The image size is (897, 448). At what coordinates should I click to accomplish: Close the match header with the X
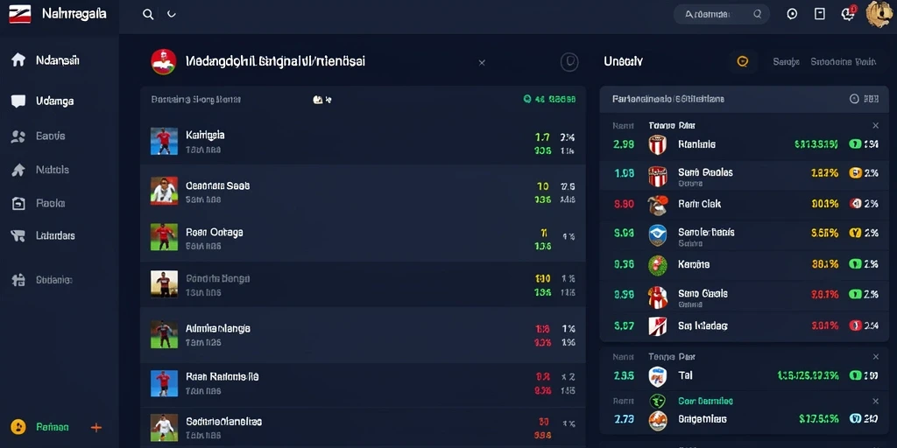point(482,62)
